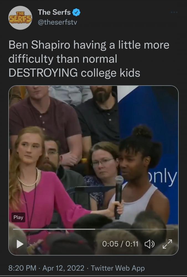Open the Twitter Web App source link
187x277 pixels.
118,268
